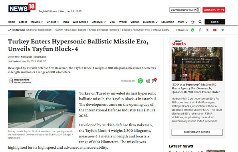Open the News Desk author link
This screenshot has height=152, width=238.
tap(26, 57)
